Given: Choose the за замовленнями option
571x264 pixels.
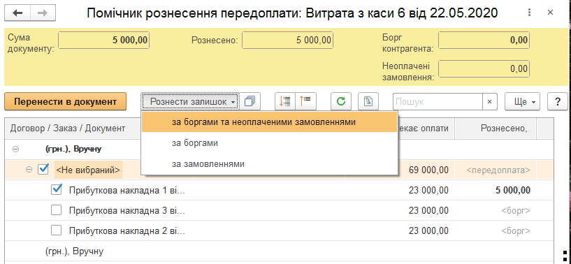Looking at the screenshot, I should click(269, 164).
